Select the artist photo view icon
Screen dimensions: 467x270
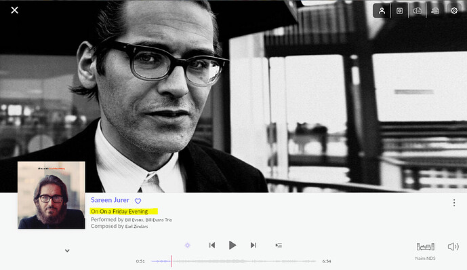[x=382, y=11]
